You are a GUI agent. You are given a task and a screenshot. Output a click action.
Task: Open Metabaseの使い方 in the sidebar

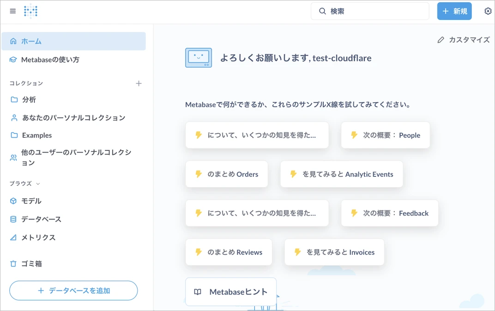(x=50, y=60)
